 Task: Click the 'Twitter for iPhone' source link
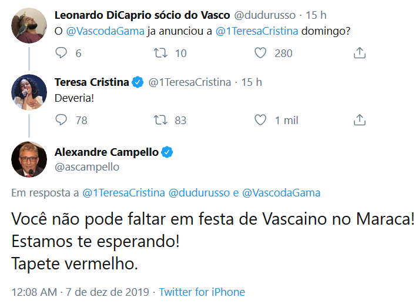click(202, 292)
